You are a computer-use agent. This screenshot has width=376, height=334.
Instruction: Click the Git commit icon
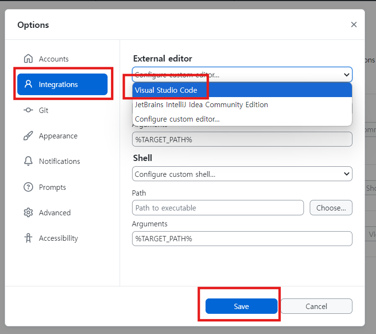(x=28, y=110)
